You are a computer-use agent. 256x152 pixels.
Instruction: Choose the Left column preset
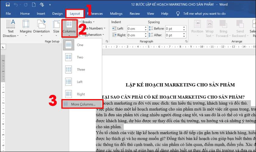point(82,82)
